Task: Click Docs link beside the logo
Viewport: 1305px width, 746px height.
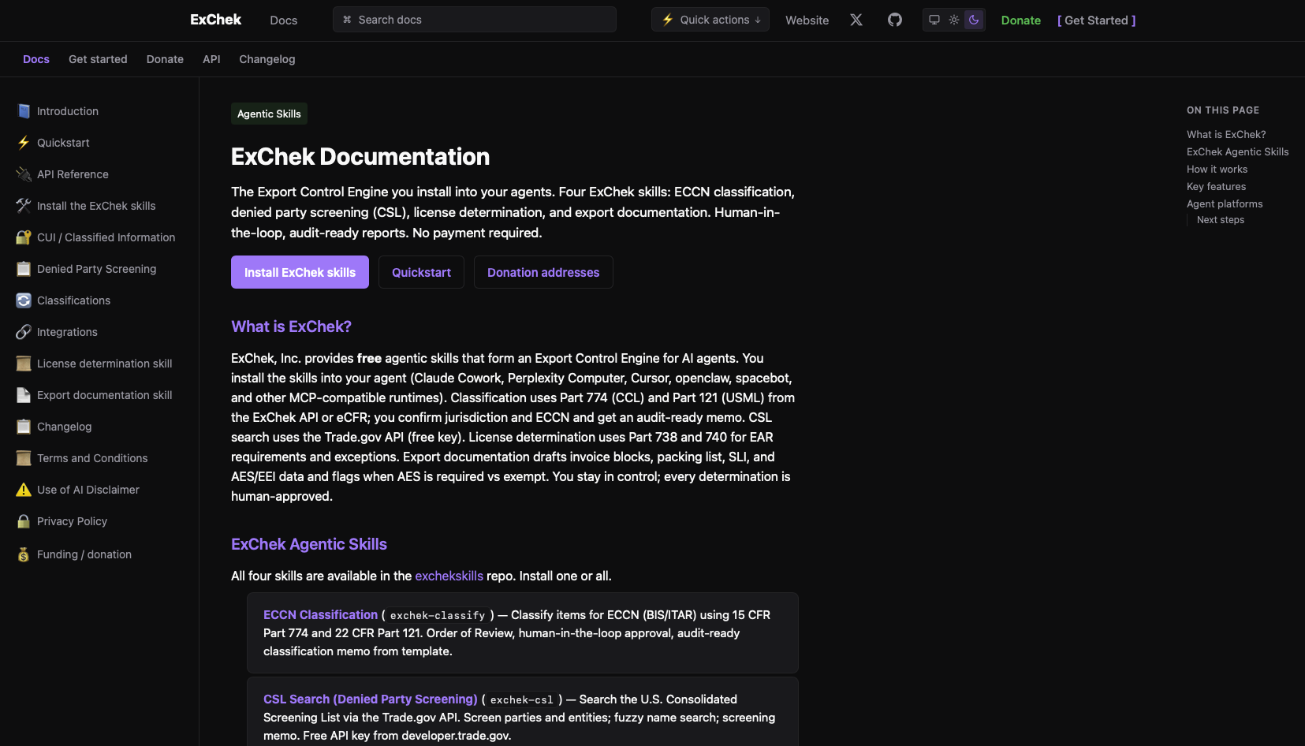Action: [x=284, y=21]
